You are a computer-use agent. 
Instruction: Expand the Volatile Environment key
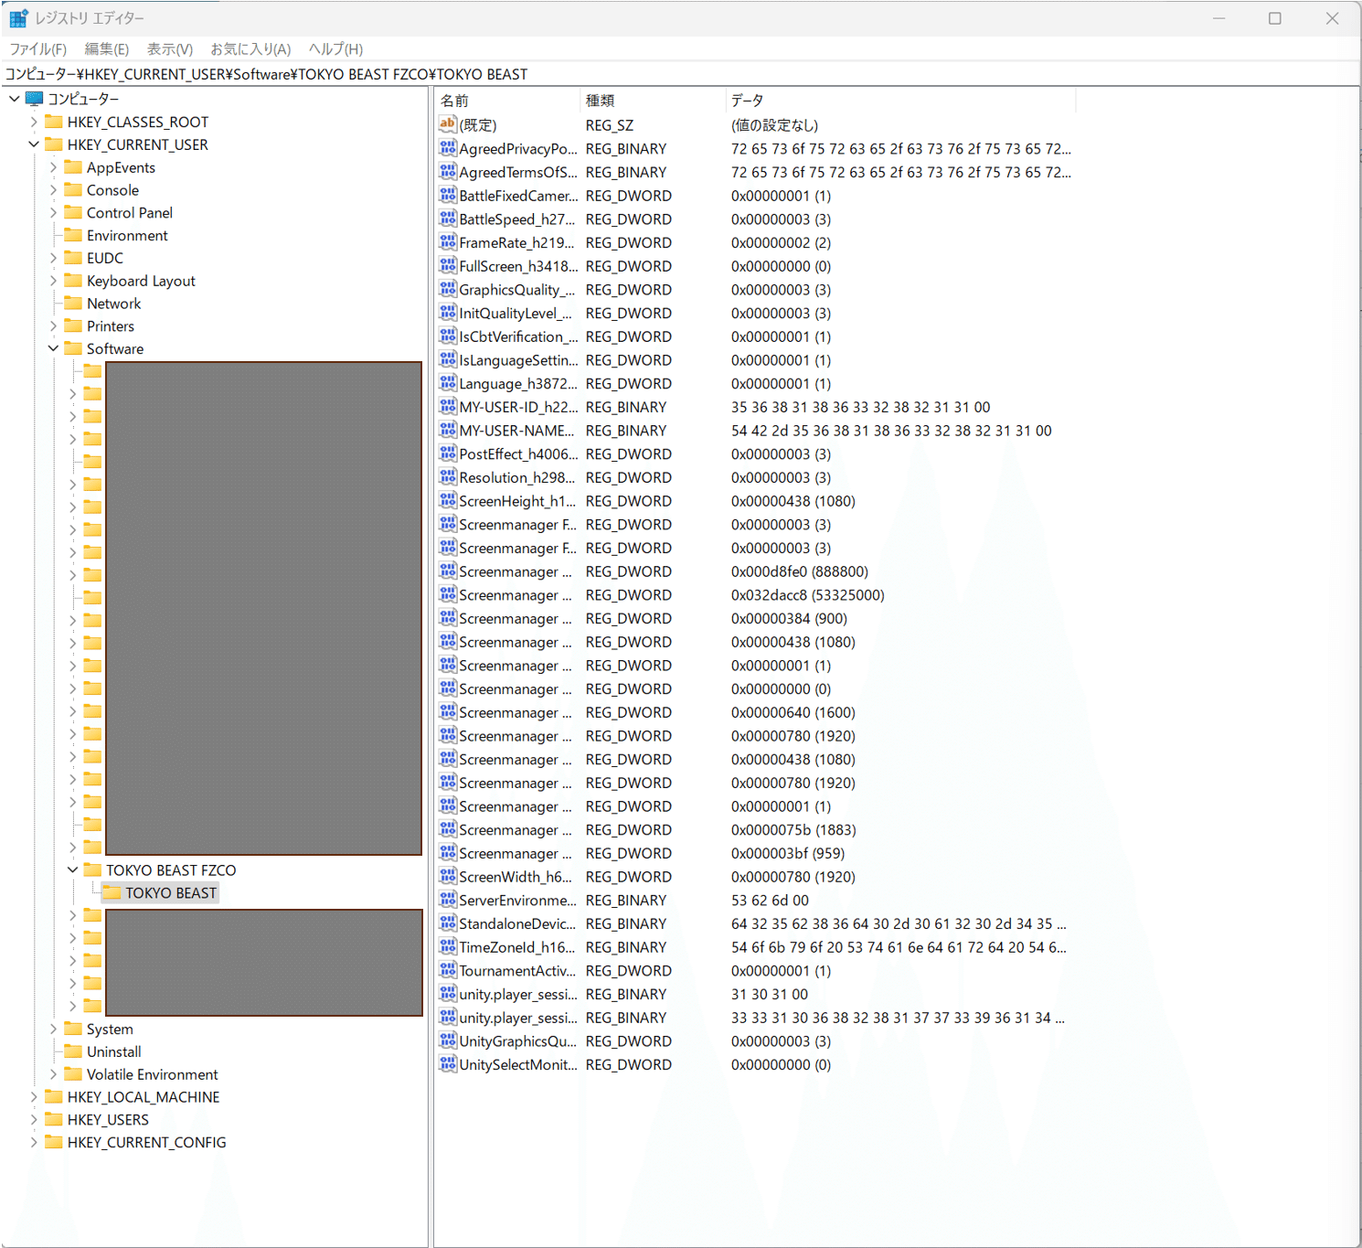(x=53, y=1074)
